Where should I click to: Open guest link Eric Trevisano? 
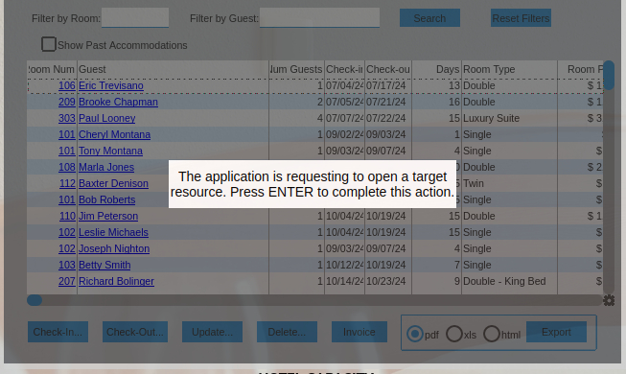click(x=111, y=85)
